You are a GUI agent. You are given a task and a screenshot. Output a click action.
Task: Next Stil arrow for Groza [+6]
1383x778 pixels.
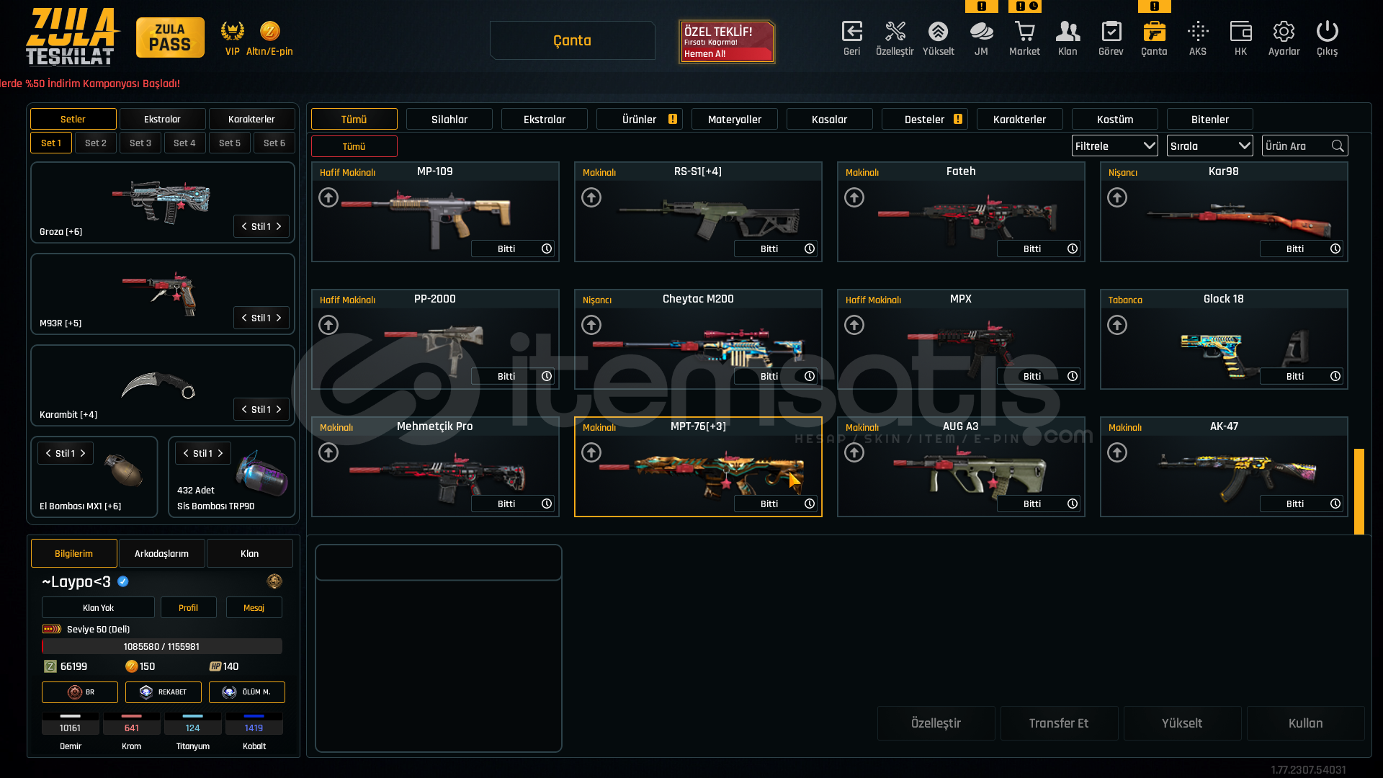tap(279, 226)
